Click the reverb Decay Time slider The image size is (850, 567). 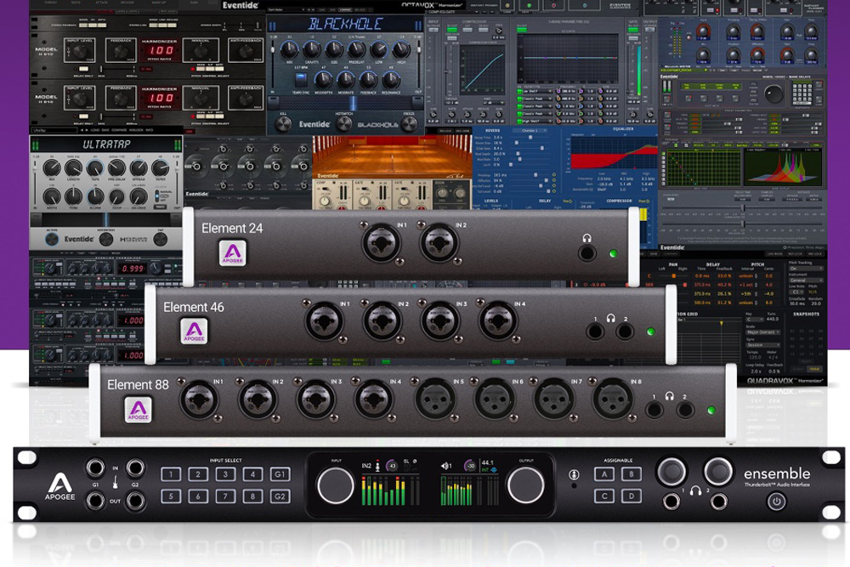pos(529,138)
